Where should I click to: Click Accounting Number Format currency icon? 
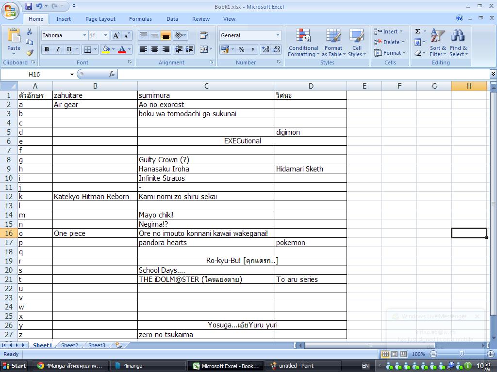click(225, 49)
